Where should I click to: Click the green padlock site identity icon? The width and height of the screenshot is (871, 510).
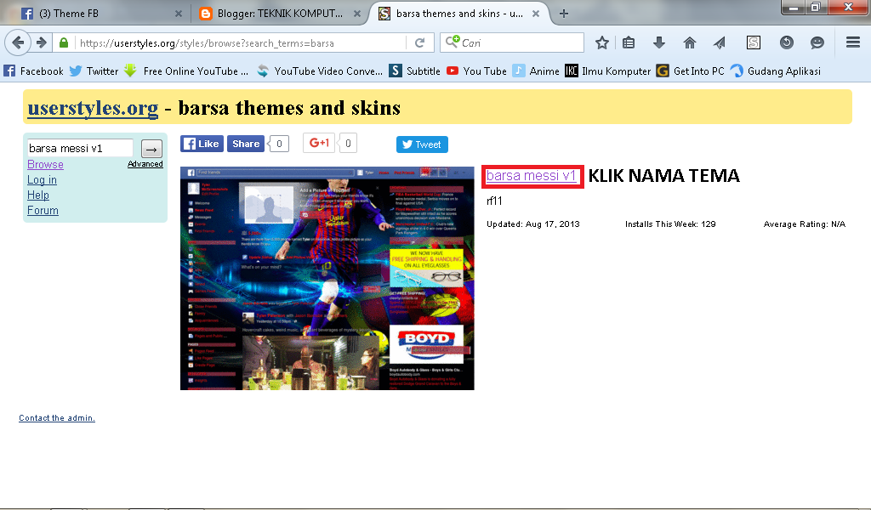coord(64,42)
